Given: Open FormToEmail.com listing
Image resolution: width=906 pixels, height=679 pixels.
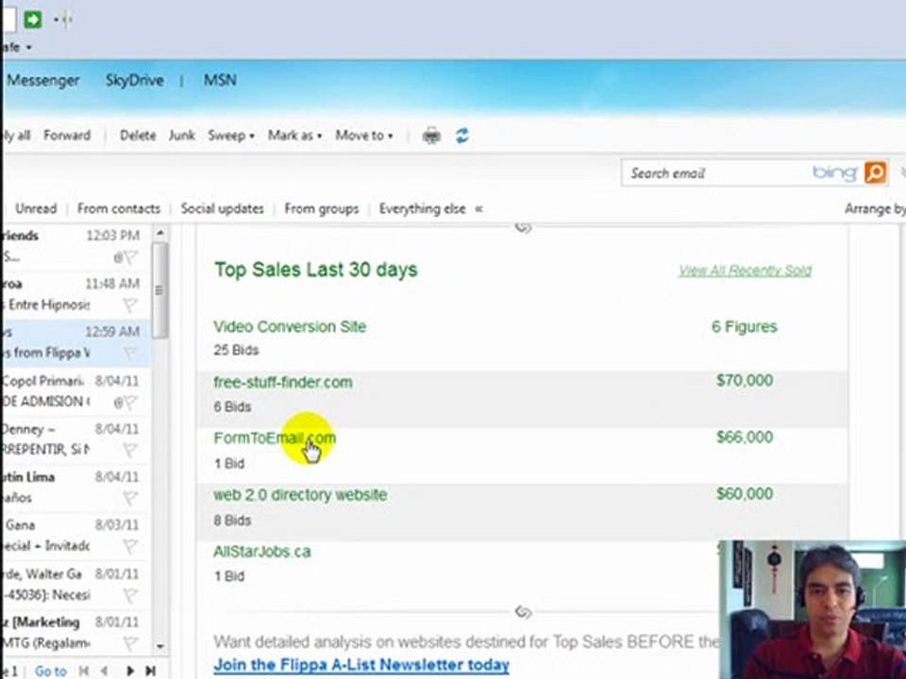Looking at the screenshot, I should [275, 439].
